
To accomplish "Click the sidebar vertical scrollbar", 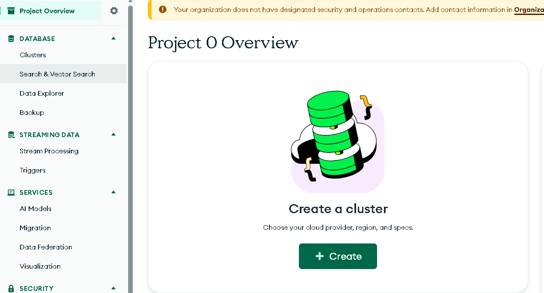I will coord(130,149).
